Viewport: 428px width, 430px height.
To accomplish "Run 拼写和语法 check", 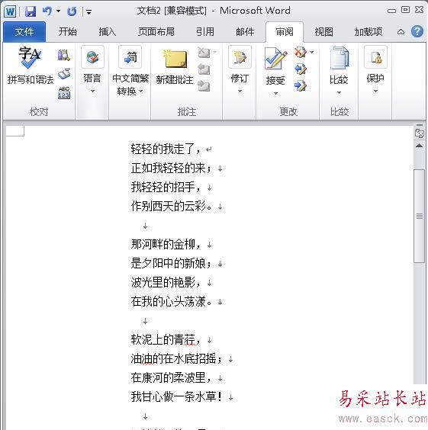I will point(31,66).
